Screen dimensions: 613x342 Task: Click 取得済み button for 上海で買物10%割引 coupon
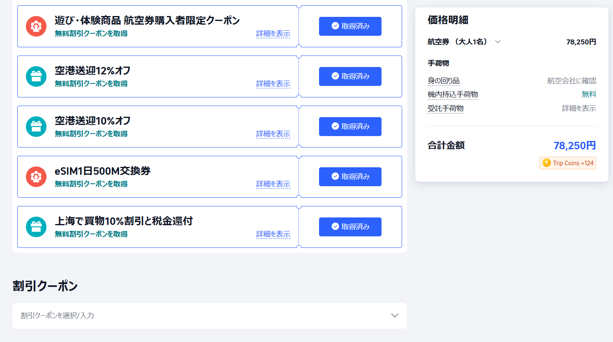pyautogui.click(x=350, y=226)
